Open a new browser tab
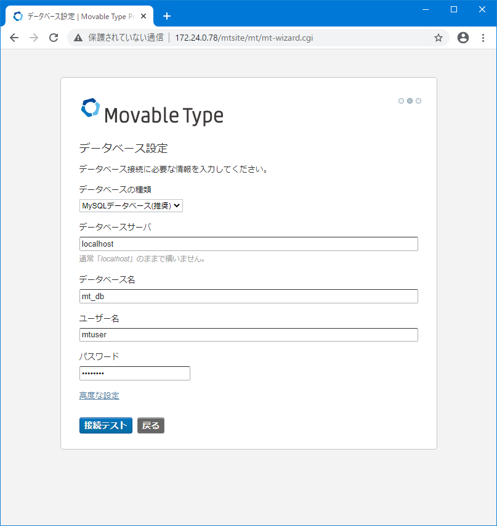This screenshot has height=526, width=497. click(166, 16)
